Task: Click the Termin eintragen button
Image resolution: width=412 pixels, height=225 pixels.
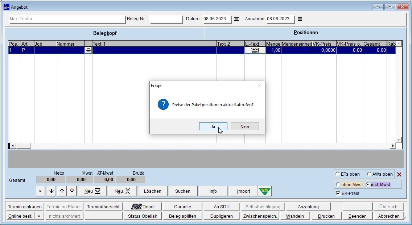Action: tap(25, 207)
